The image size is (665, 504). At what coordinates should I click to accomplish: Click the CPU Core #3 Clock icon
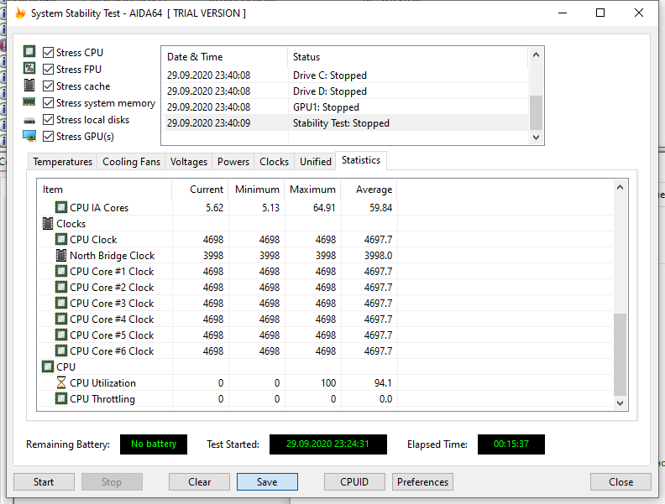(x=61, y=303)
